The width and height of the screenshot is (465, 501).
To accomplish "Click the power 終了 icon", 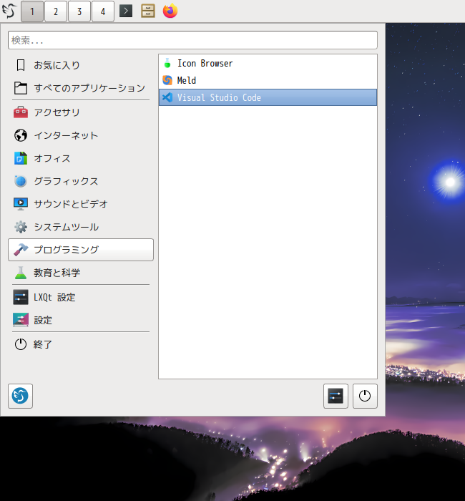I will click(21, 344).
